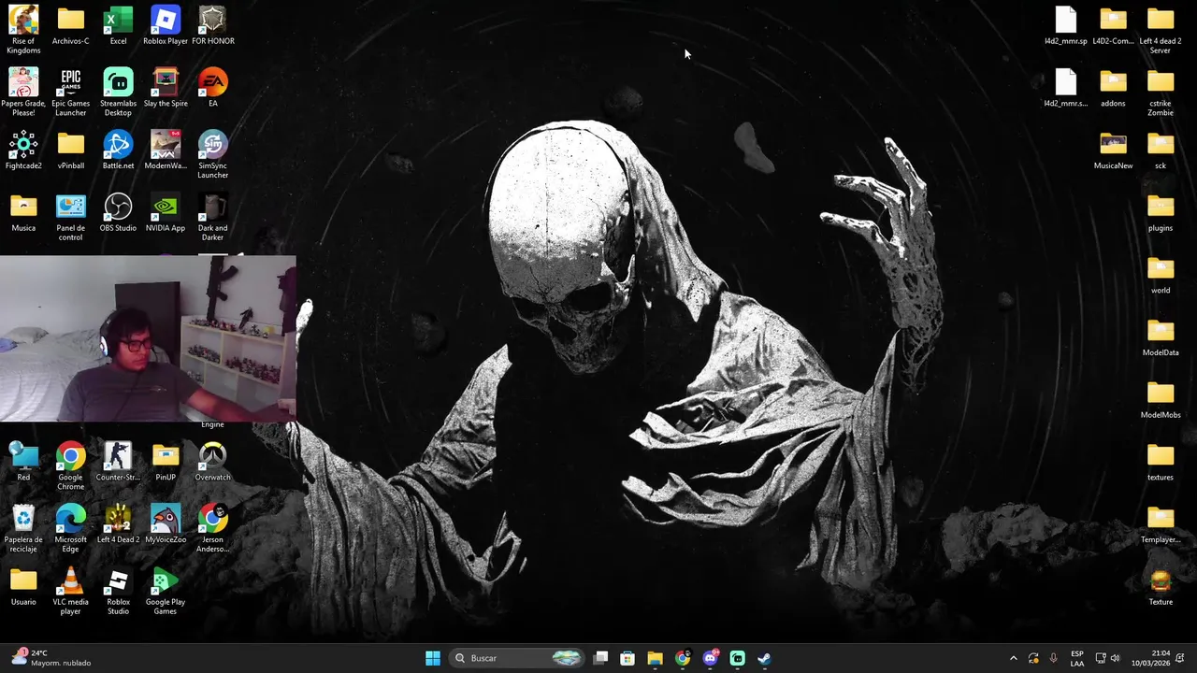Launch Roblox Studio

pyautogui.click(x=118, y=591)
